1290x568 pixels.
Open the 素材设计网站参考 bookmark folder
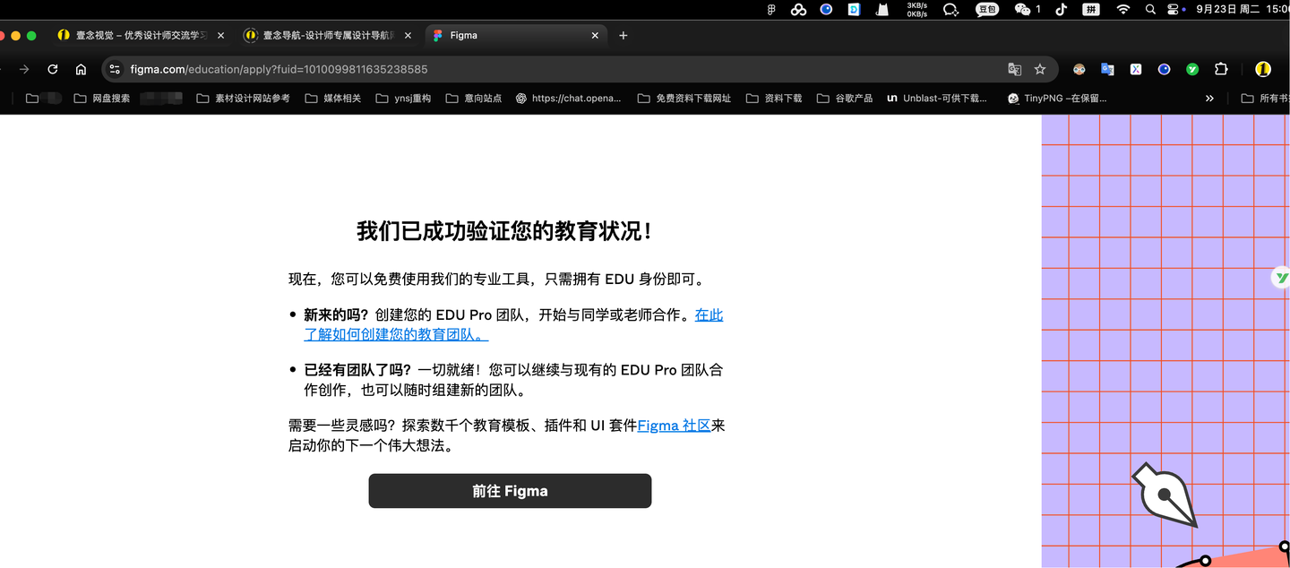pyautogui.click(x=243, y=99)
